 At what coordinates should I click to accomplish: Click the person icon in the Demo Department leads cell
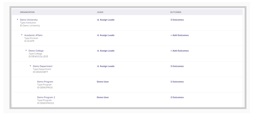click(x=98, y=66)
